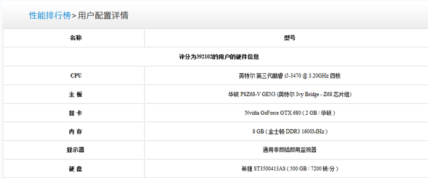Select the CPU row label
The width and height of the screenshot is (428, 178).
tap(76, 76)
